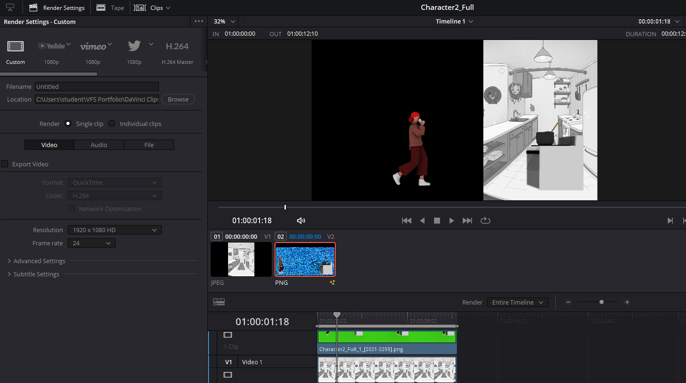Image resolution: width=686 pixels, height=383 pixels.
Task: Play the viewer in reverse
Action: pyautogui.click(x=422, y=220)
